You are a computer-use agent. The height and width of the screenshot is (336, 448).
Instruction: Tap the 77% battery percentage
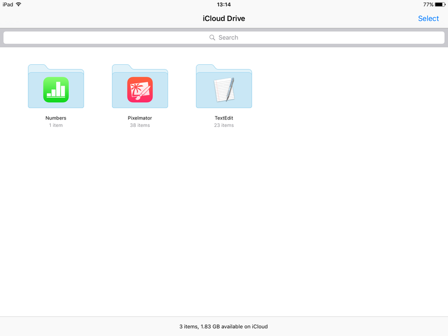[428, 4]
